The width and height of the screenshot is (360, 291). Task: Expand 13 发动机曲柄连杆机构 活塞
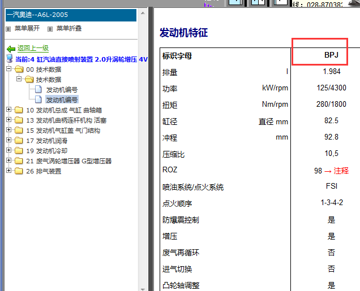[8, 119]
